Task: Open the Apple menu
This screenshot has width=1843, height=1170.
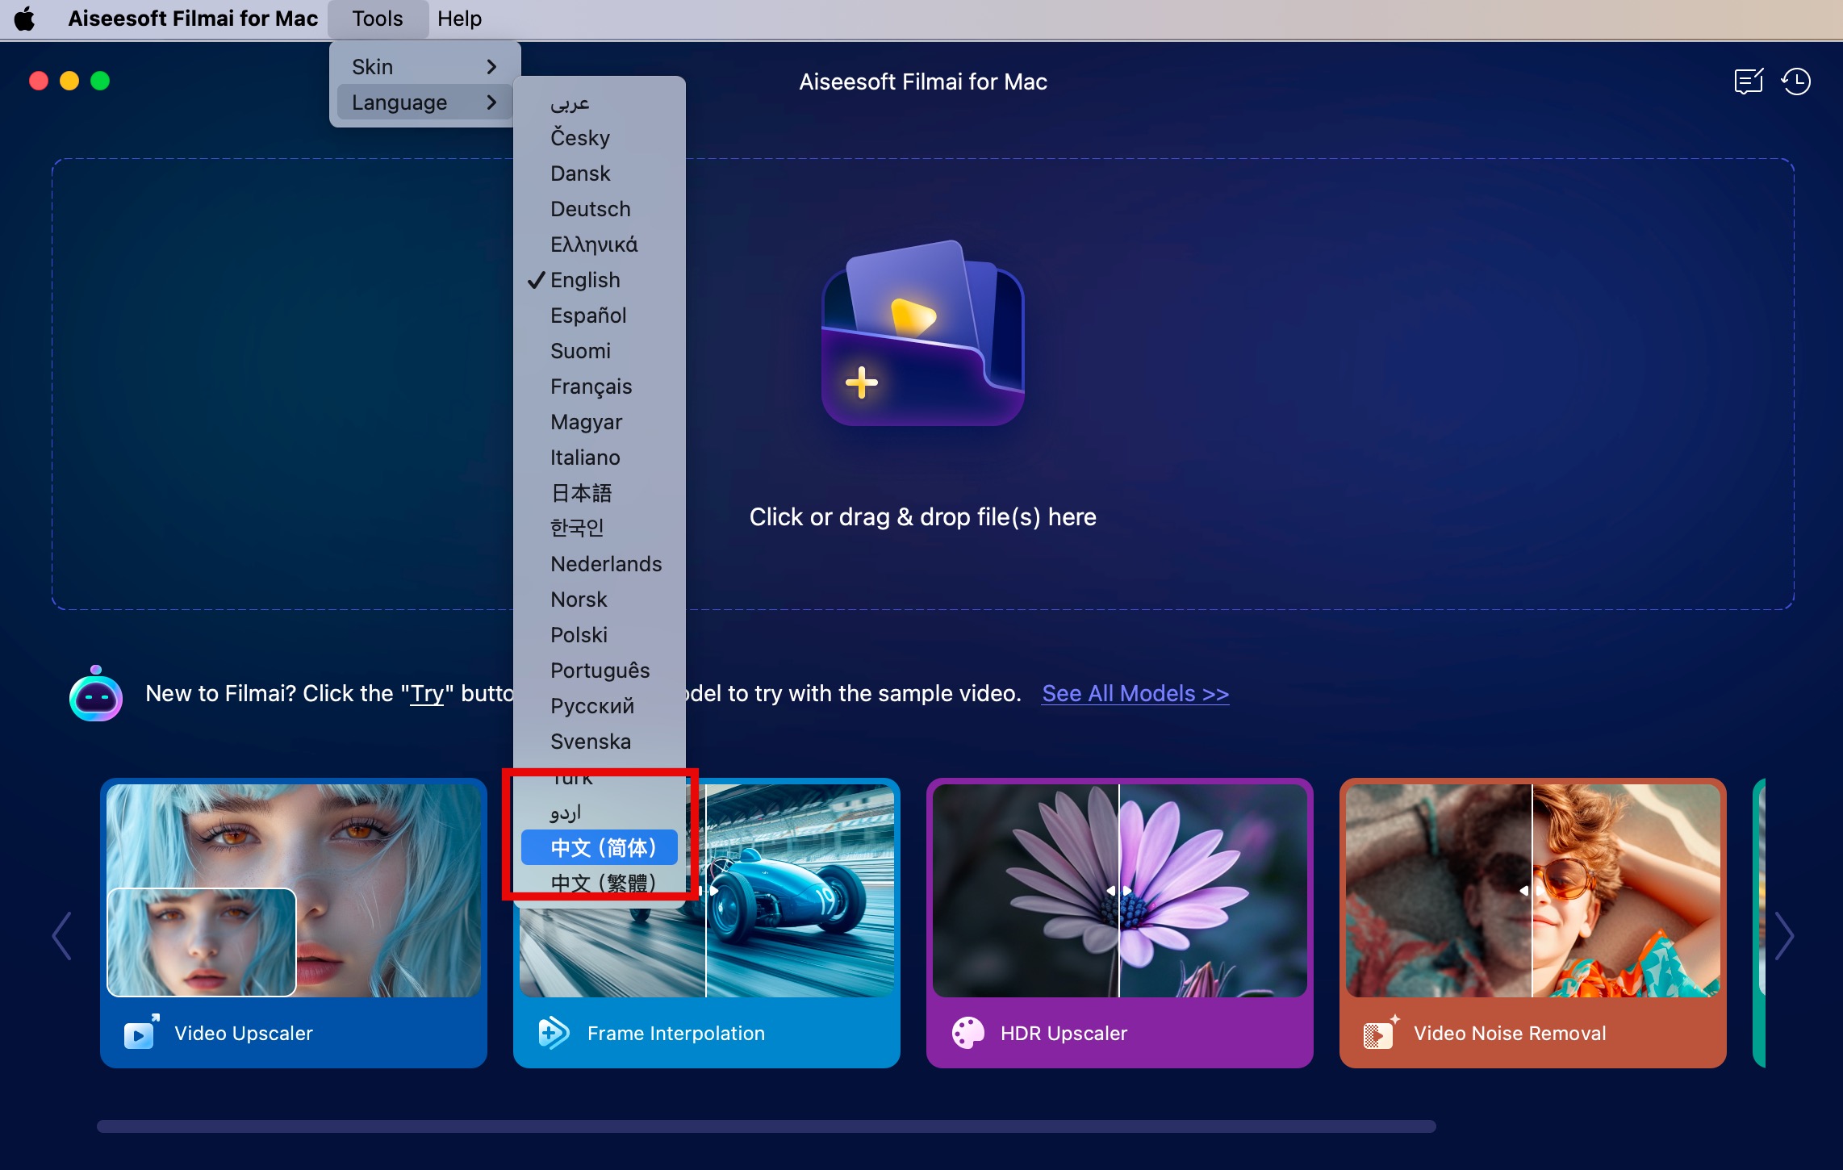Action: [x=25, y=19]
